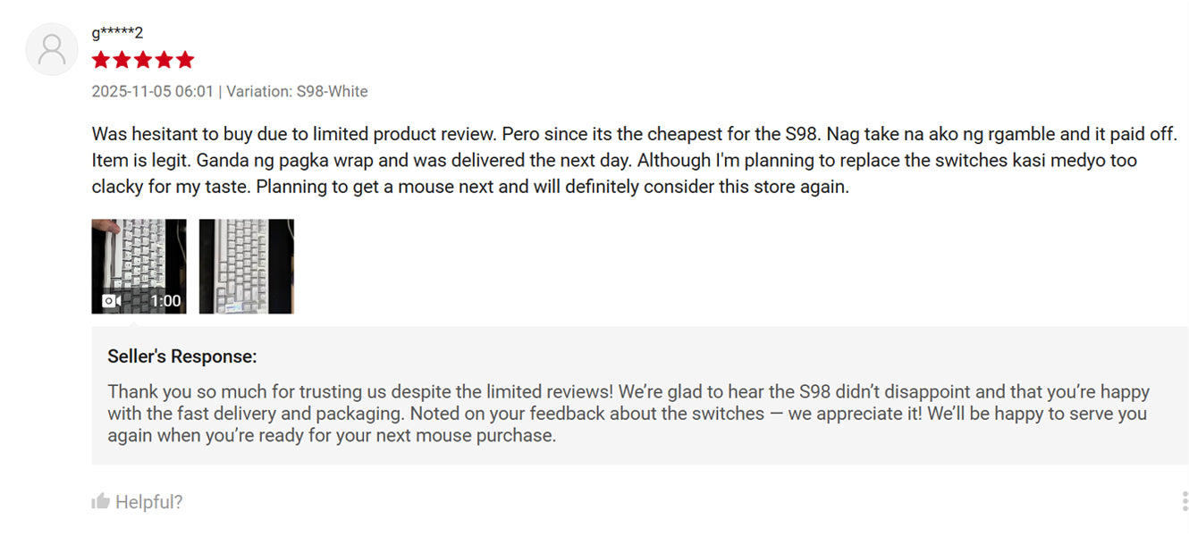Select the seller's response text paragraph
Image resolution: width=1189 pixels, height=536 pixels.
626,413
